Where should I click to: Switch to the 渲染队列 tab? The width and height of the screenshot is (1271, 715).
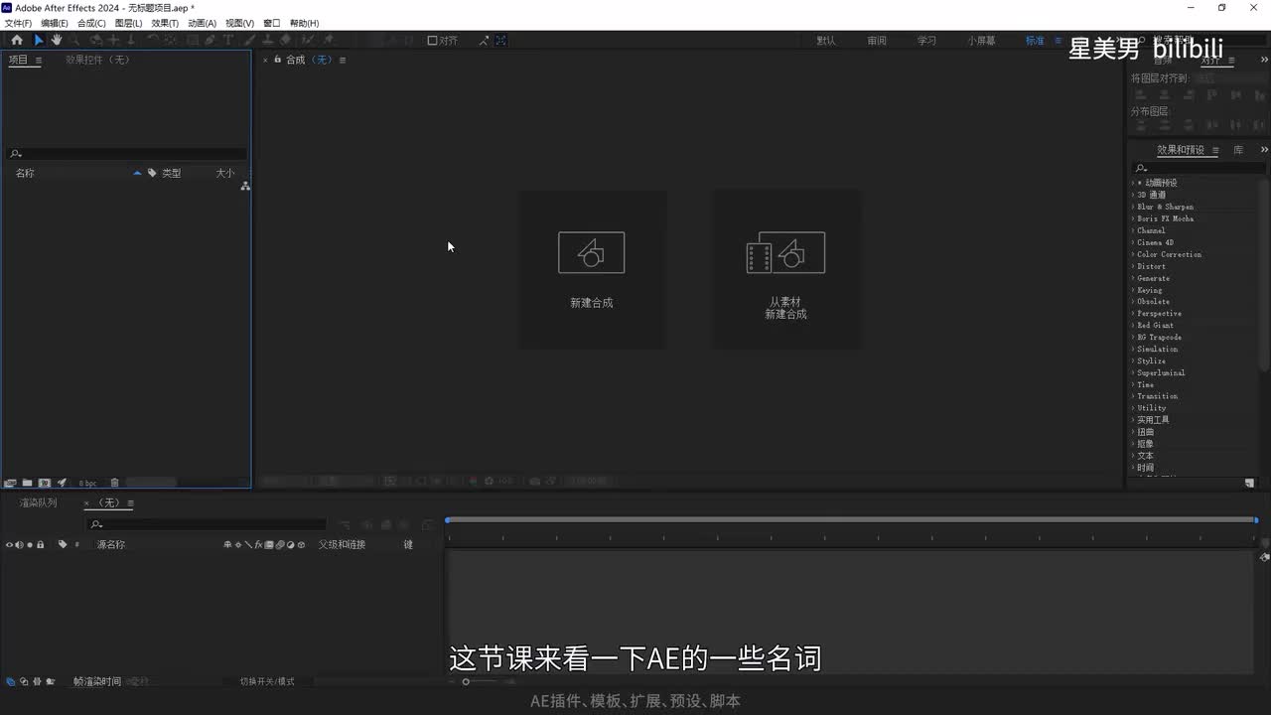tap(39, 503)
